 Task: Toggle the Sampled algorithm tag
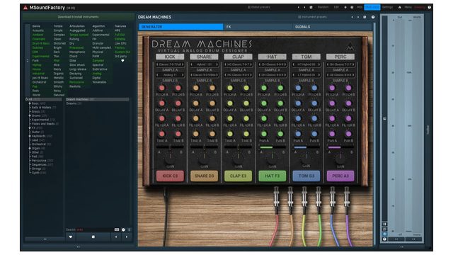[x=98, y=61]
